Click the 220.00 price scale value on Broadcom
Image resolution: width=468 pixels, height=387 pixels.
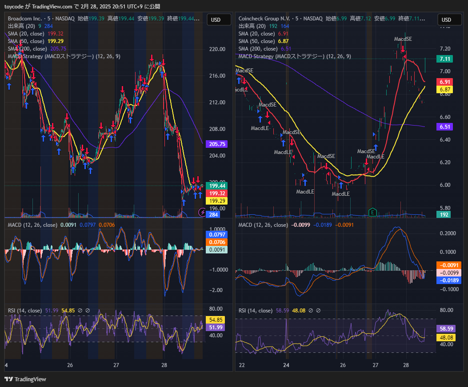(217, 49)
